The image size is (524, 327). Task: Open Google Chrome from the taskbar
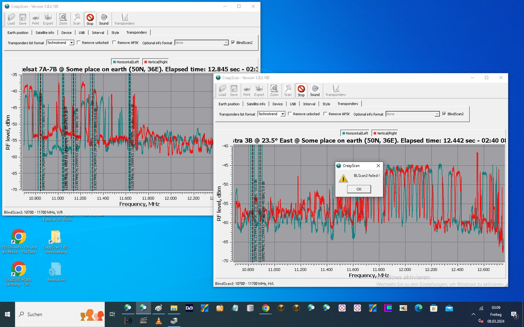(266, 308)
